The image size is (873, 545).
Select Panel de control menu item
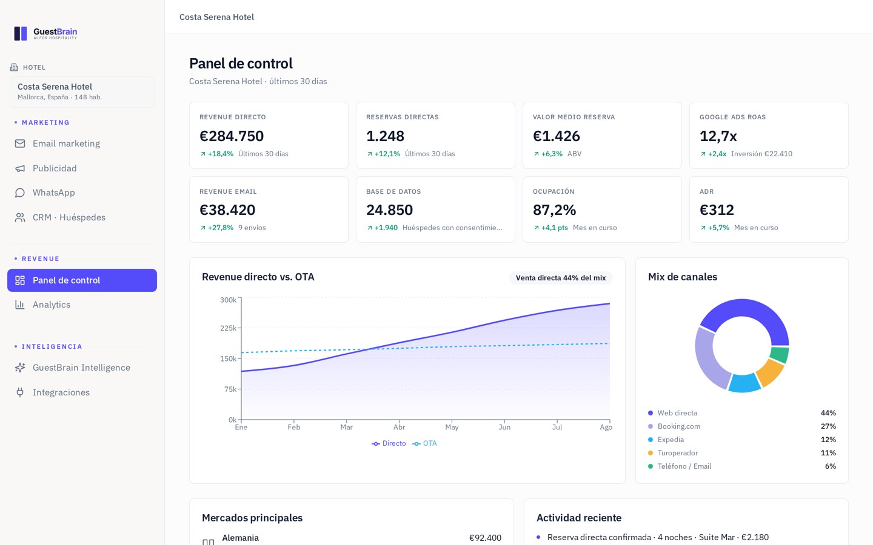click(82, 280)
